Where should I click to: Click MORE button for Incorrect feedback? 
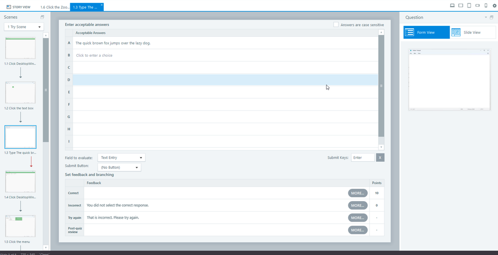click(357, 206)
